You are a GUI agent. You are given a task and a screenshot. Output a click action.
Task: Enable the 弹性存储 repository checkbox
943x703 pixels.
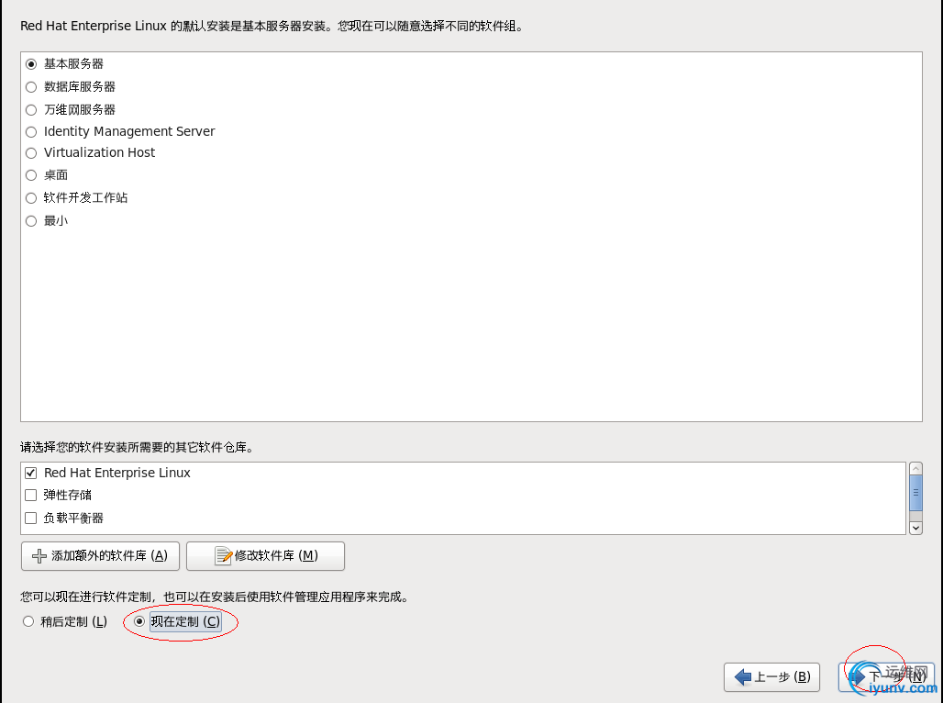(x=30, y=496)
